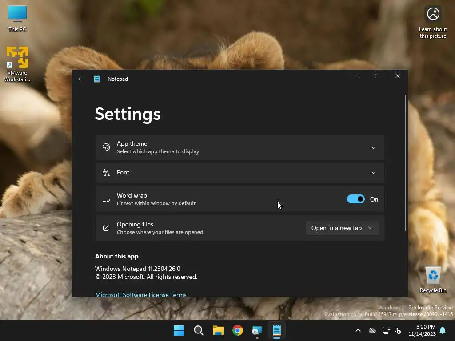Expand the App theme section chevron

pyautogui.click(x=374, y=148)
